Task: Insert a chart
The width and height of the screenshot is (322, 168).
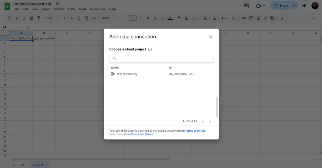Action: coord(258,18)
